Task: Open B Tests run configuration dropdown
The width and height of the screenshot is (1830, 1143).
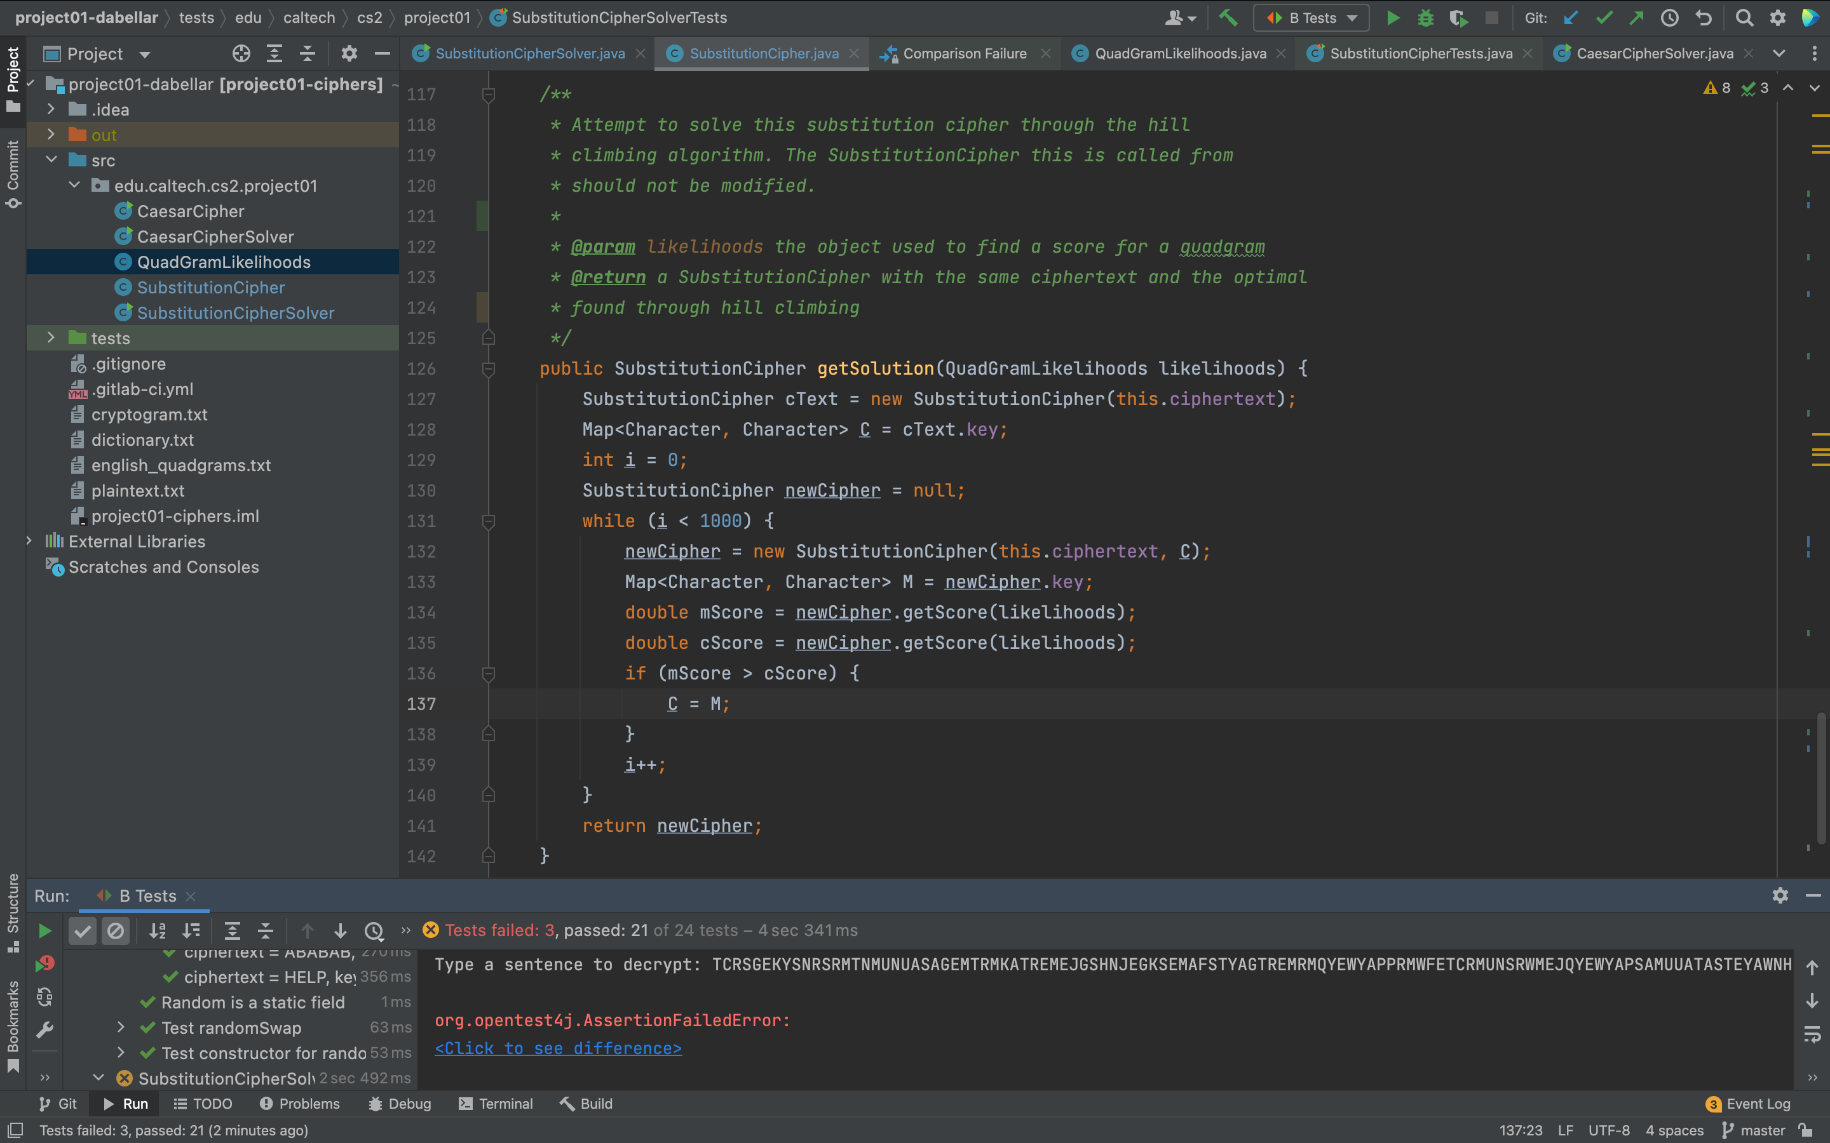Action: (1312, 17)
